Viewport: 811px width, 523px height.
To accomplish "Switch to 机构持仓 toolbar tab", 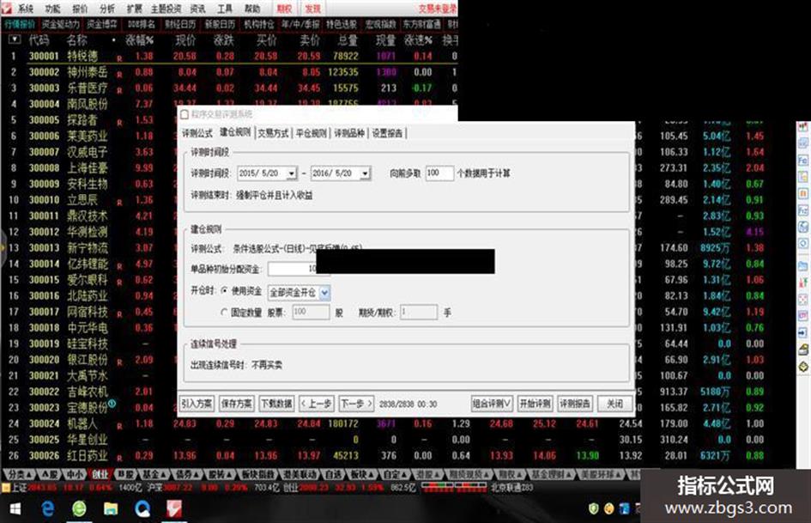I will pos(259,24).
